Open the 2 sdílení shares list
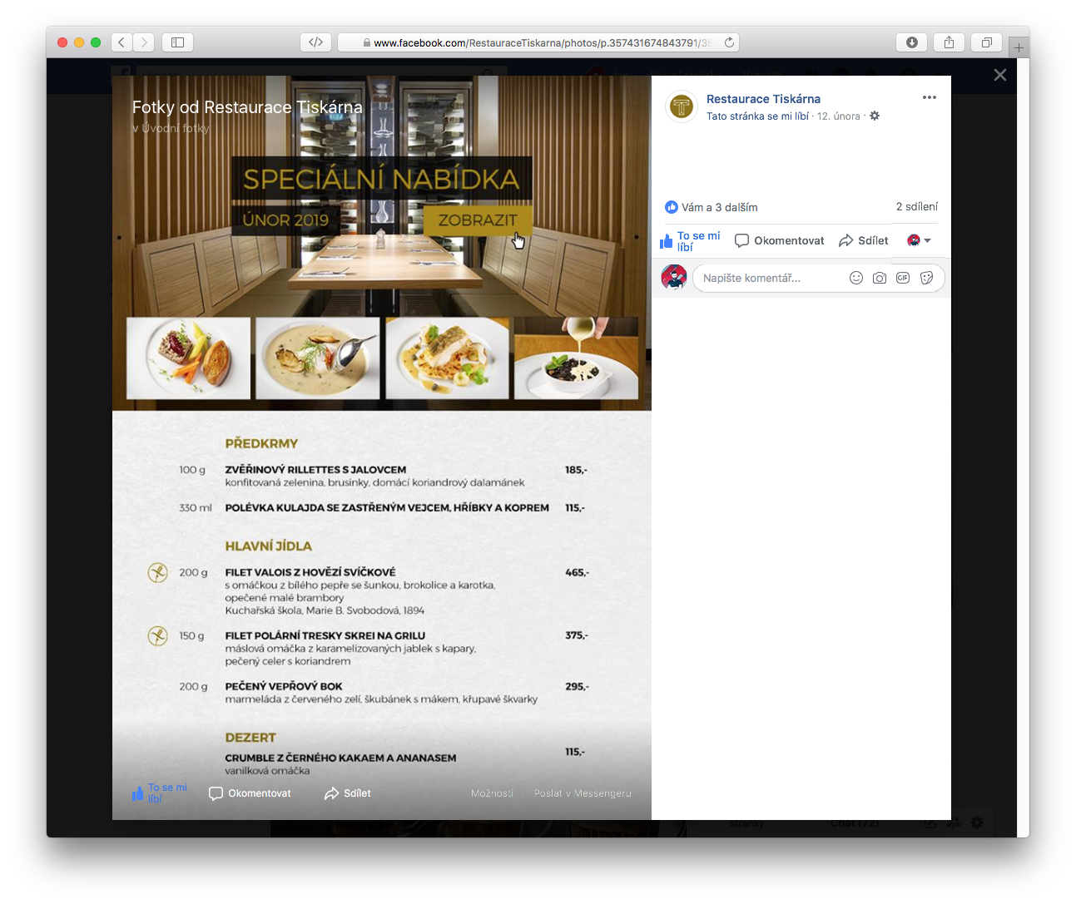Screen dimensions: 1076x904 click(x=917, y=206)
